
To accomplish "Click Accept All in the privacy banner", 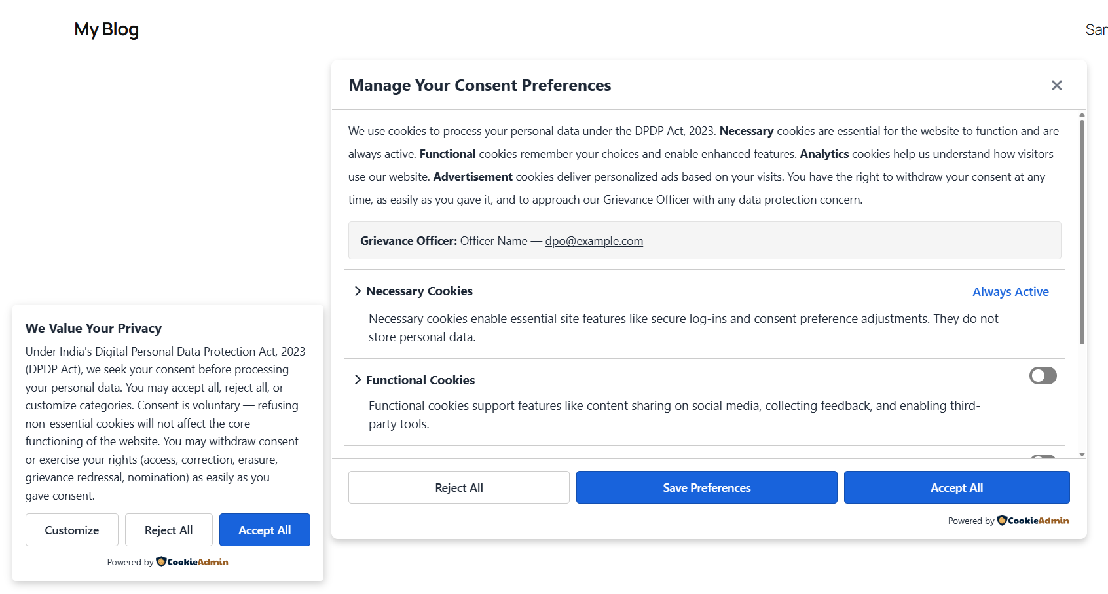I will tap(265, 530).
